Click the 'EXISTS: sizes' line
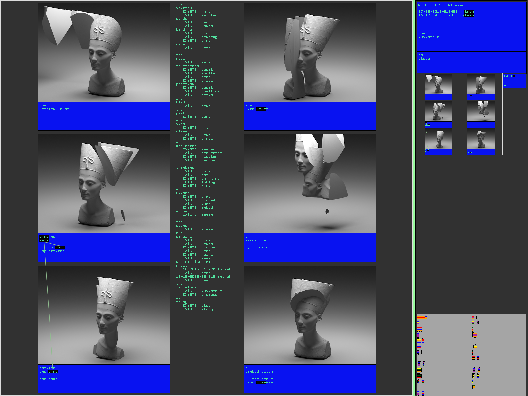 tap(198, 81)
